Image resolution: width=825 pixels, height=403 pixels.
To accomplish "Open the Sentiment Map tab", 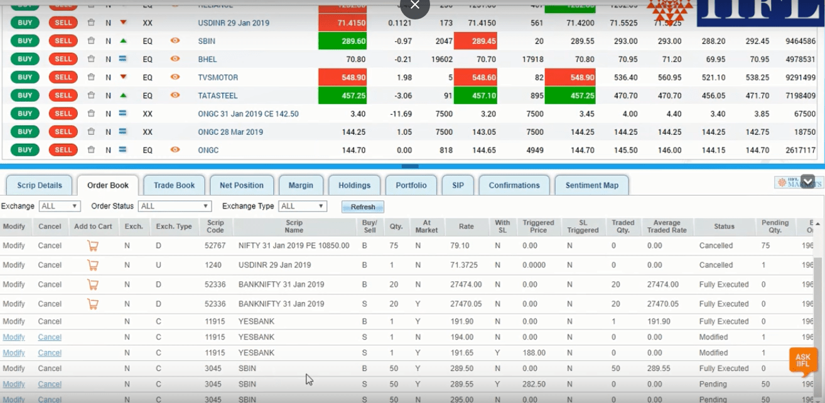I will coord(592,185).
